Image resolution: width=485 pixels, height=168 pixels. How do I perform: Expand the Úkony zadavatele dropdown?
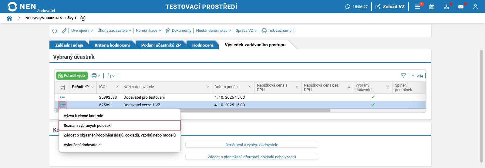pos(114,31)
